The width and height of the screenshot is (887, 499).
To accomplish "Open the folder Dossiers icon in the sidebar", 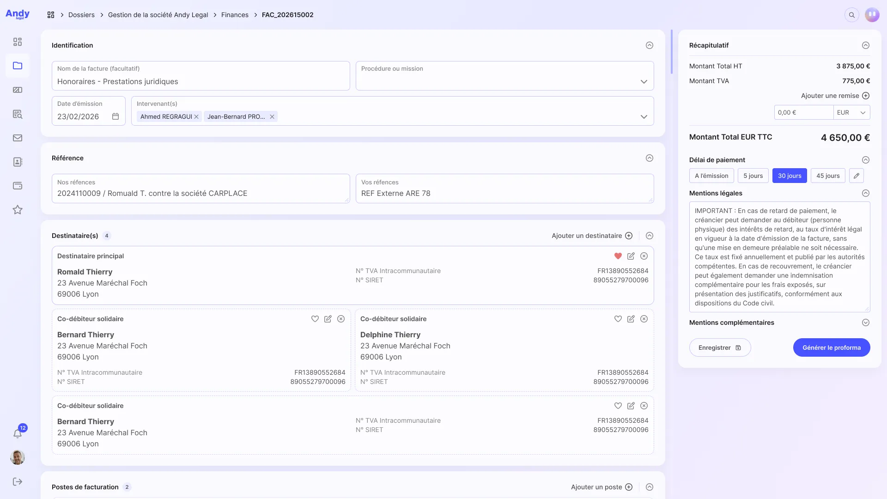I will [18, 66].
